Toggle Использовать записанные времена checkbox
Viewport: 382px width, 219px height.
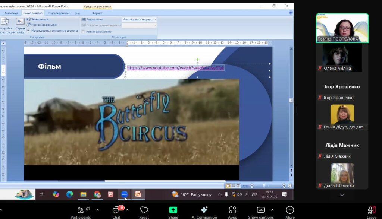[28, 31]
